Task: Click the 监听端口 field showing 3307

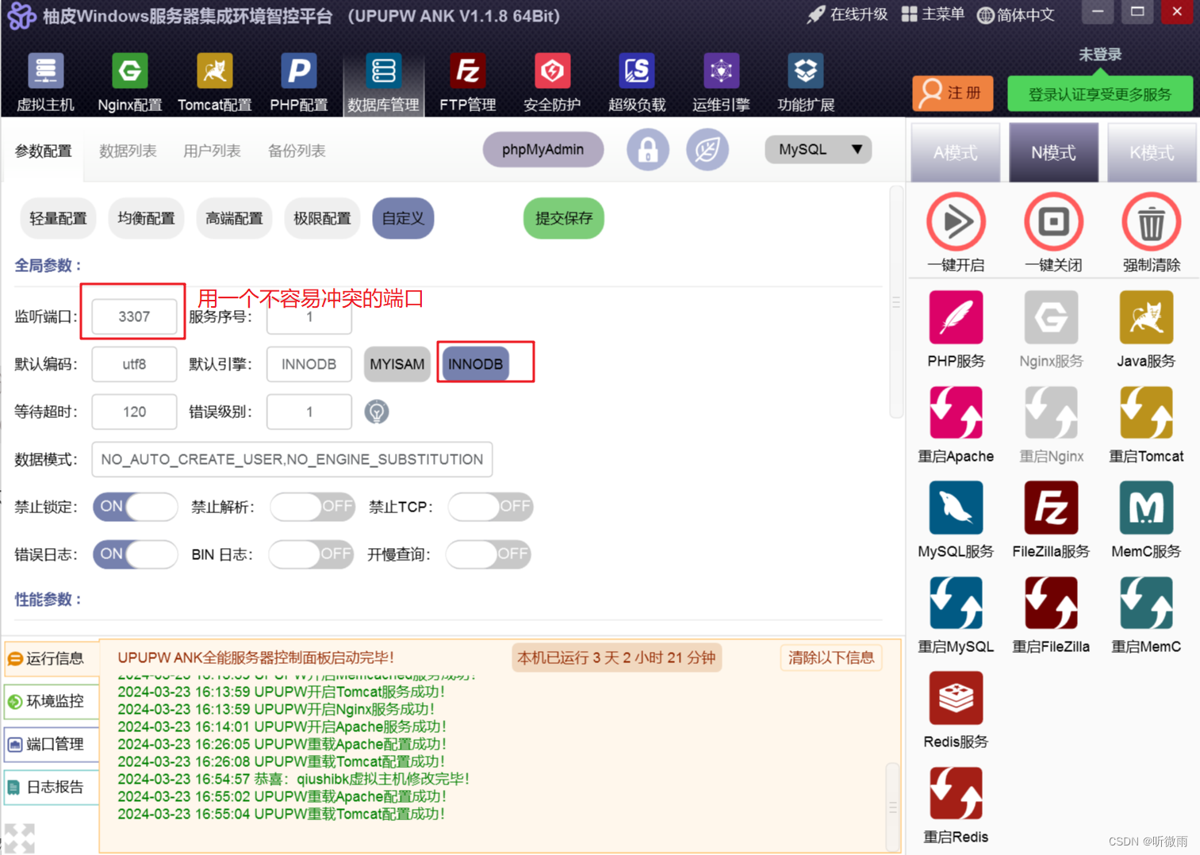Action: [134, 316]
